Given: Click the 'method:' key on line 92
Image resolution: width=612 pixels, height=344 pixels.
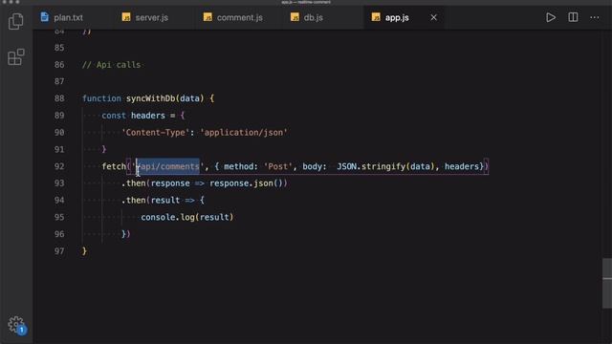Looking at the screenshot, I should pos(241,166).
